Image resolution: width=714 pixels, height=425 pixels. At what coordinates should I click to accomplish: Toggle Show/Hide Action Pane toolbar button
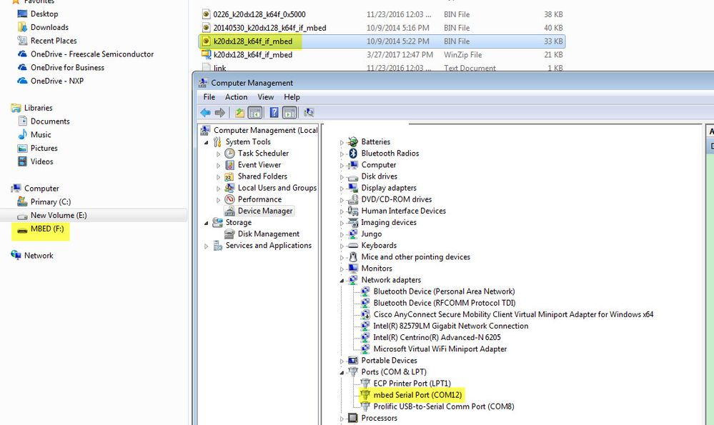(289, 112)
